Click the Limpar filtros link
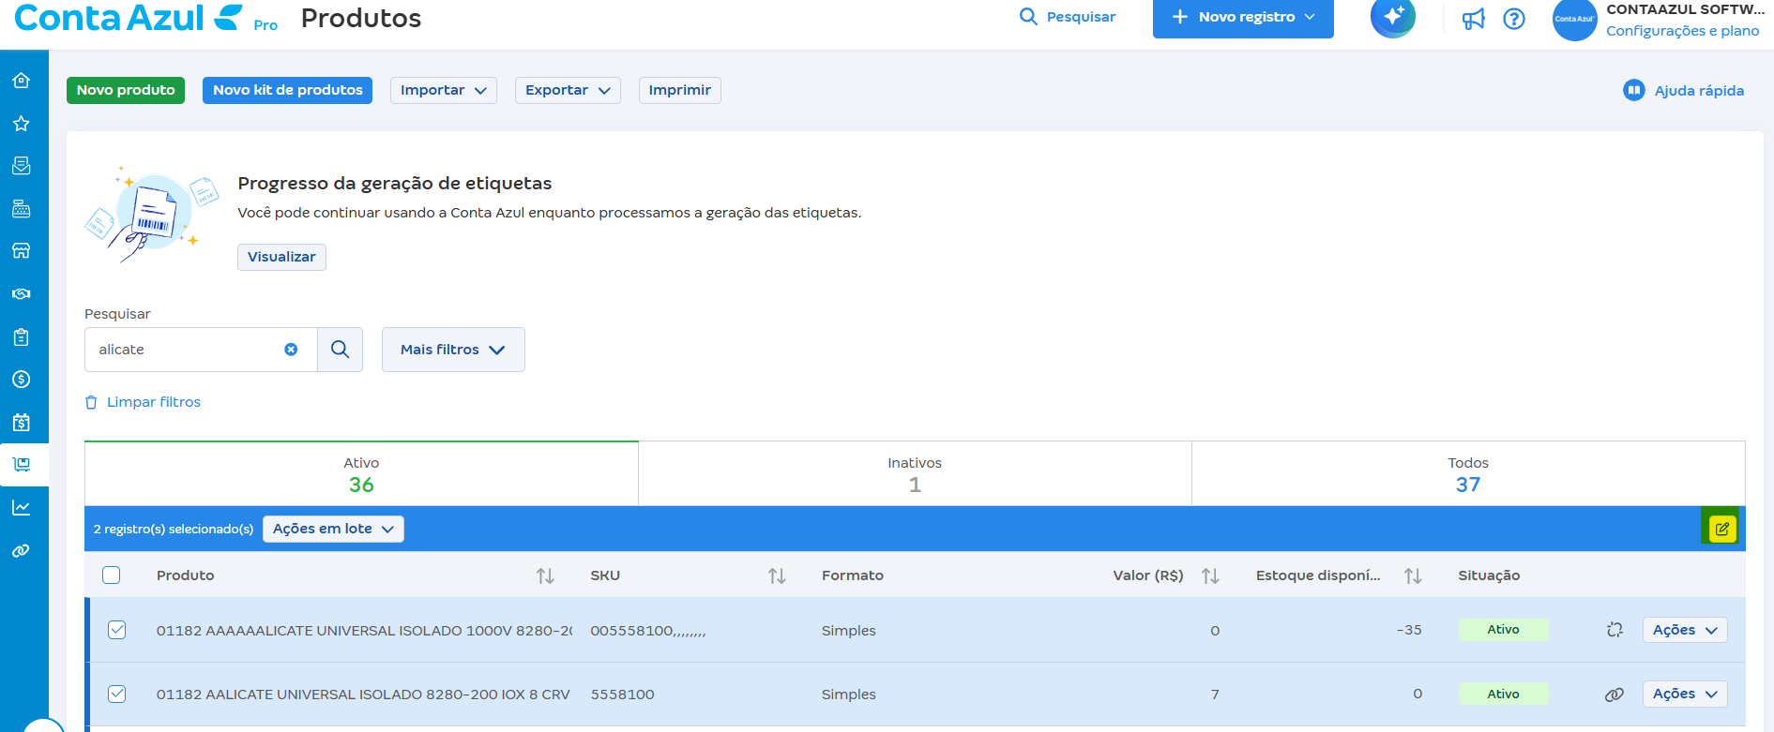This screenshot has width=1774, height=732. click(x=153, y=402)
